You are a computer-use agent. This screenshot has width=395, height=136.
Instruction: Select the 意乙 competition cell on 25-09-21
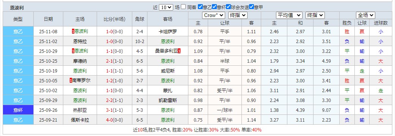click(x=18, y=120)
